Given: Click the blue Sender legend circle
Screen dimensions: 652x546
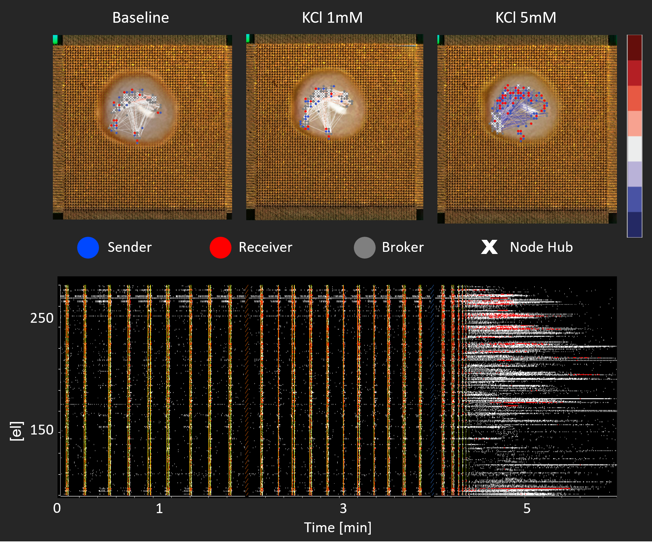Looking at the screenshot, I should pyautogui.click(x=88, y=248).
